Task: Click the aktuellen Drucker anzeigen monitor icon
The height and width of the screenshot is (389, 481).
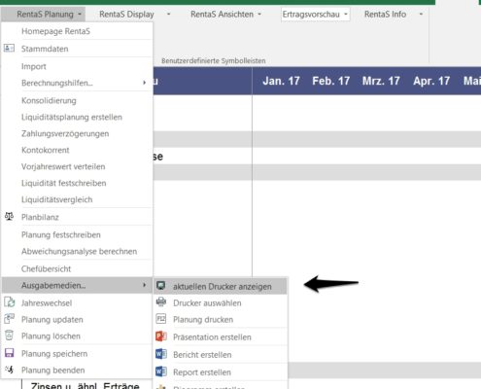Action: 161,286
